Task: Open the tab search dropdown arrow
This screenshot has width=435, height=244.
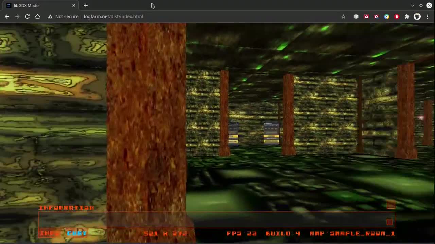Action: coord(413,5)
